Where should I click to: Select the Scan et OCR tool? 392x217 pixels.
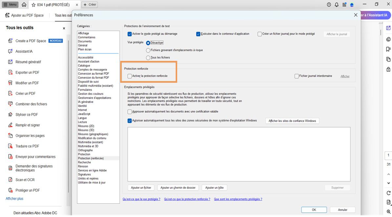pyautogui.click(x=21, y=180)
